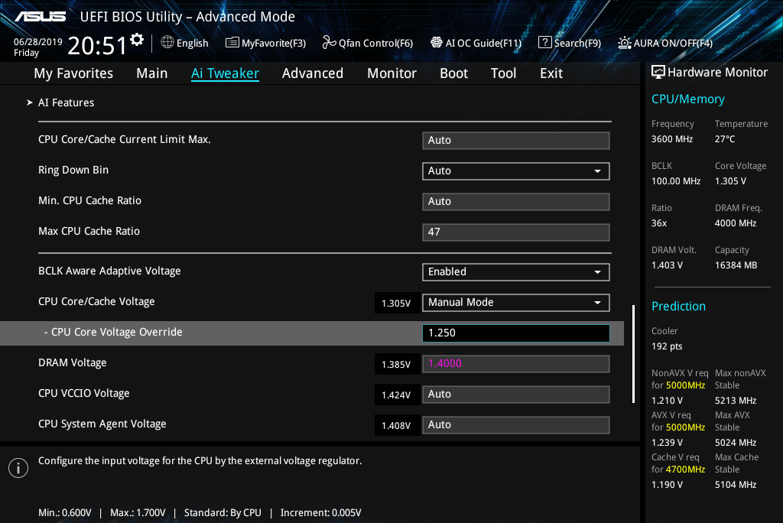Click the Increment: 0.005V text
Viewport: 783px width, 523px height.
coord(320,513)
